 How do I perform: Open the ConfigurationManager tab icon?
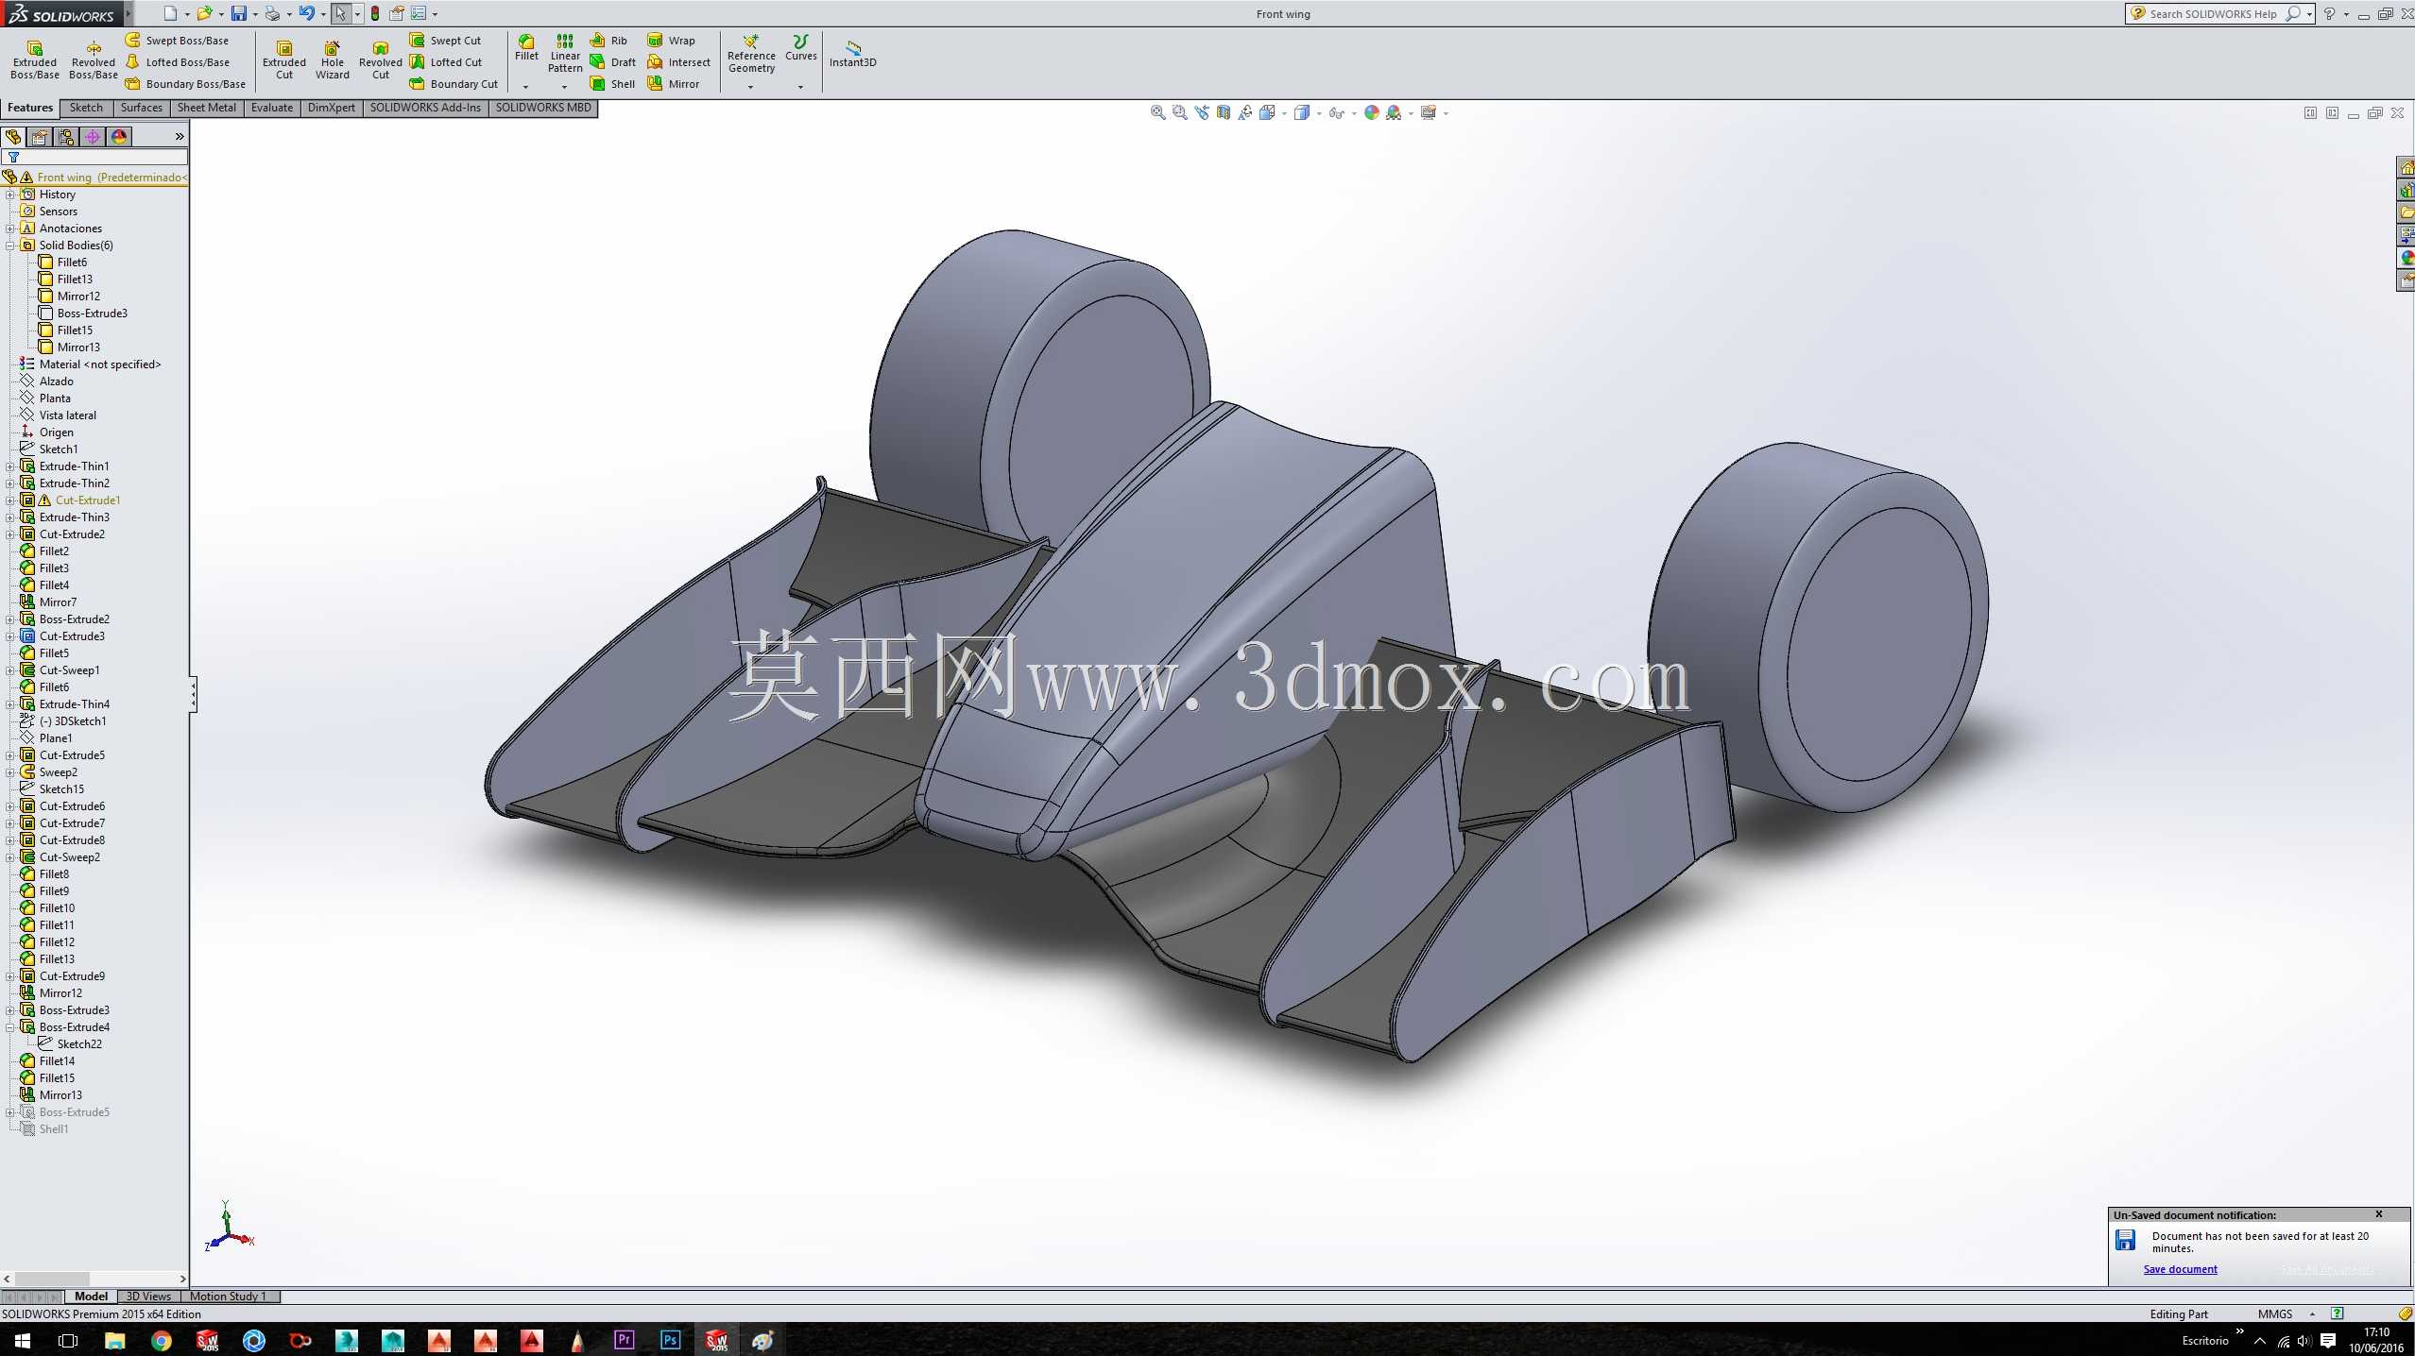point(66,137)
